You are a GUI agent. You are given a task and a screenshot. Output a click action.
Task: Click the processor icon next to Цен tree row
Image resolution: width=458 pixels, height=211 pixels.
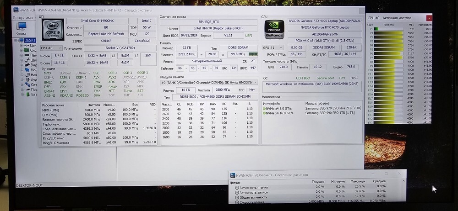[27, 46]
